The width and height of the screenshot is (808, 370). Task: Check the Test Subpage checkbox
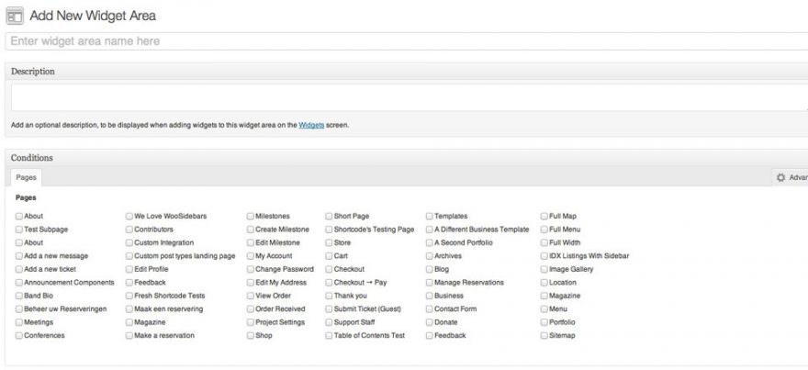tap(19, 230)
